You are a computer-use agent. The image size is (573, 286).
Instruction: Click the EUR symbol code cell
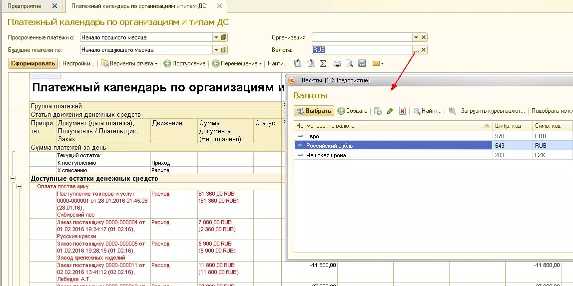coord(553,136)
